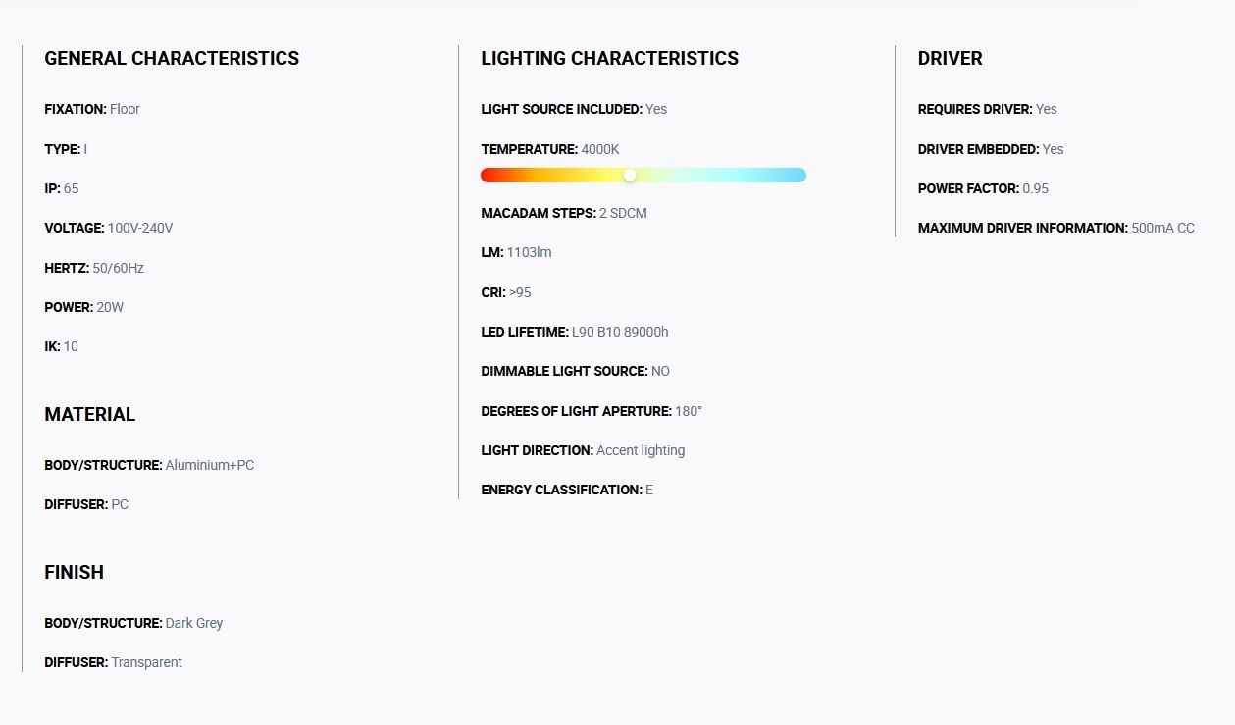
Task: Click the Material section heading
Action: (x=89, y=414)
